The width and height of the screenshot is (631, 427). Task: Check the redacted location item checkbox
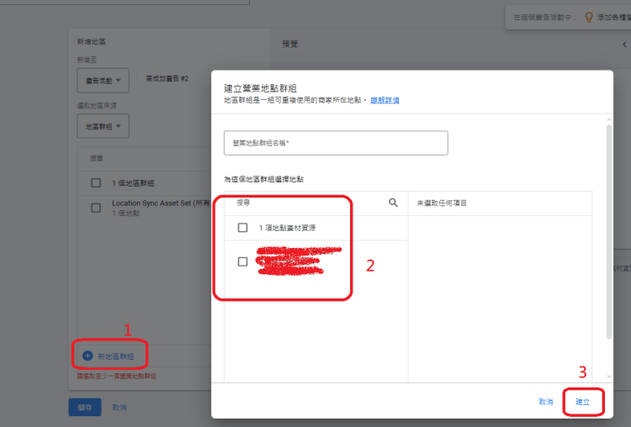(x=242, y=261)
